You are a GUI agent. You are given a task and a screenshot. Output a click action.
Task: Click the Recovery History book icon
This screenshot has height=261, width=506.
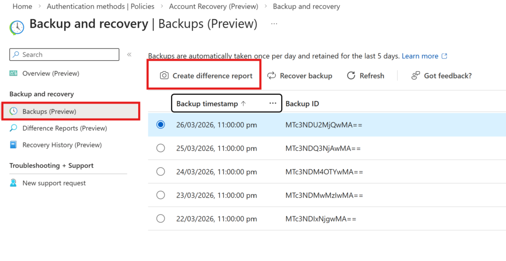click(x=14, y=145)
